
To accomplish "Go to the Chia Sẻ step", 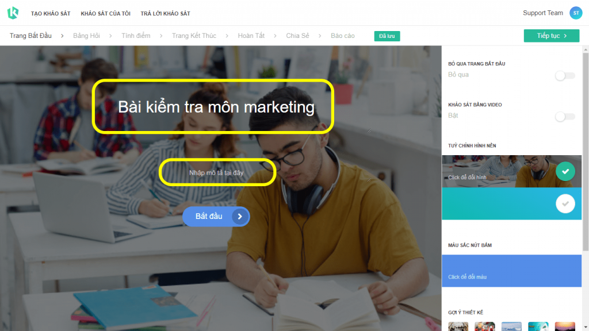I will click(297, 36).
